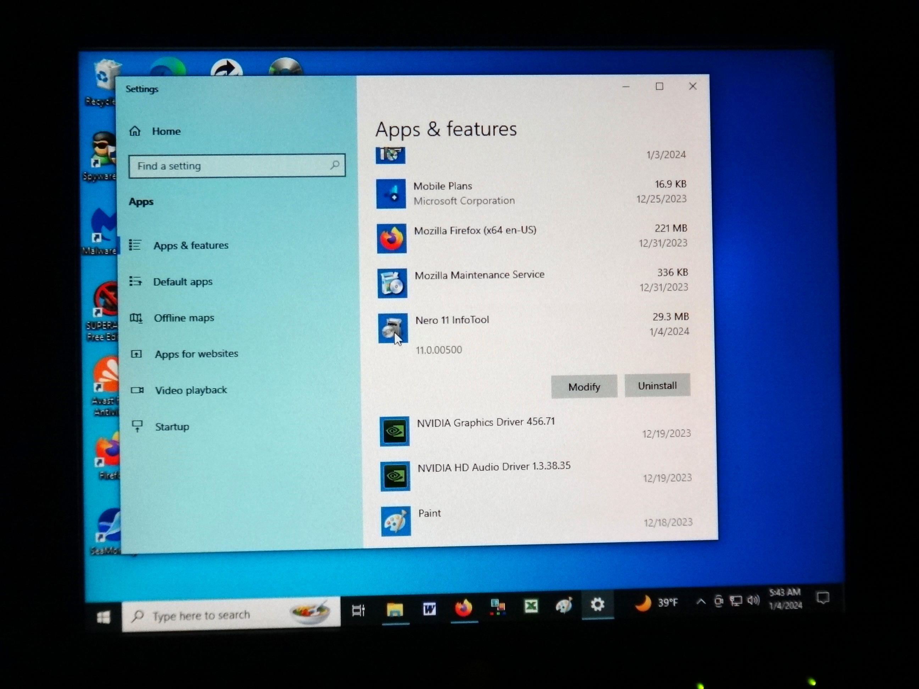Open Excel from the taskbar
Image resolution: width=919 pixels, height=689 pixels.
point(531,606)
